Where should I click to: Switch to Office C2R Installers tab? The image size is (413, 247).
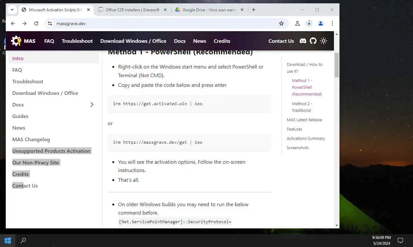tap(132, 10)
